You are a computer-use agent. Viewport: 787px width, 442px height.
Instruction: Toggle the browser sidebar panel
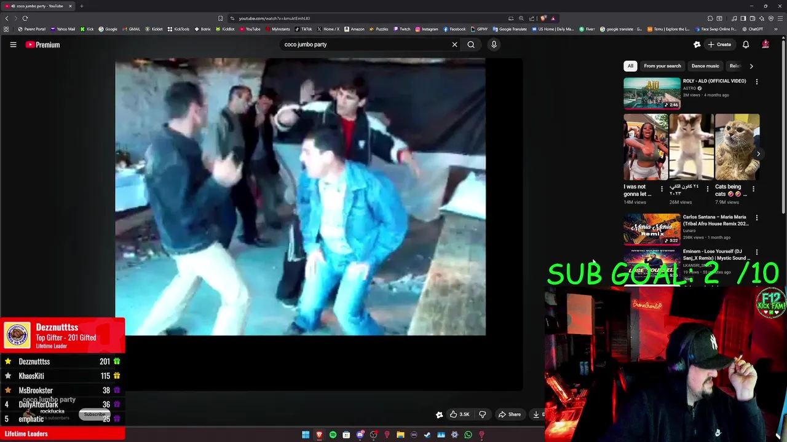[743, 18]
